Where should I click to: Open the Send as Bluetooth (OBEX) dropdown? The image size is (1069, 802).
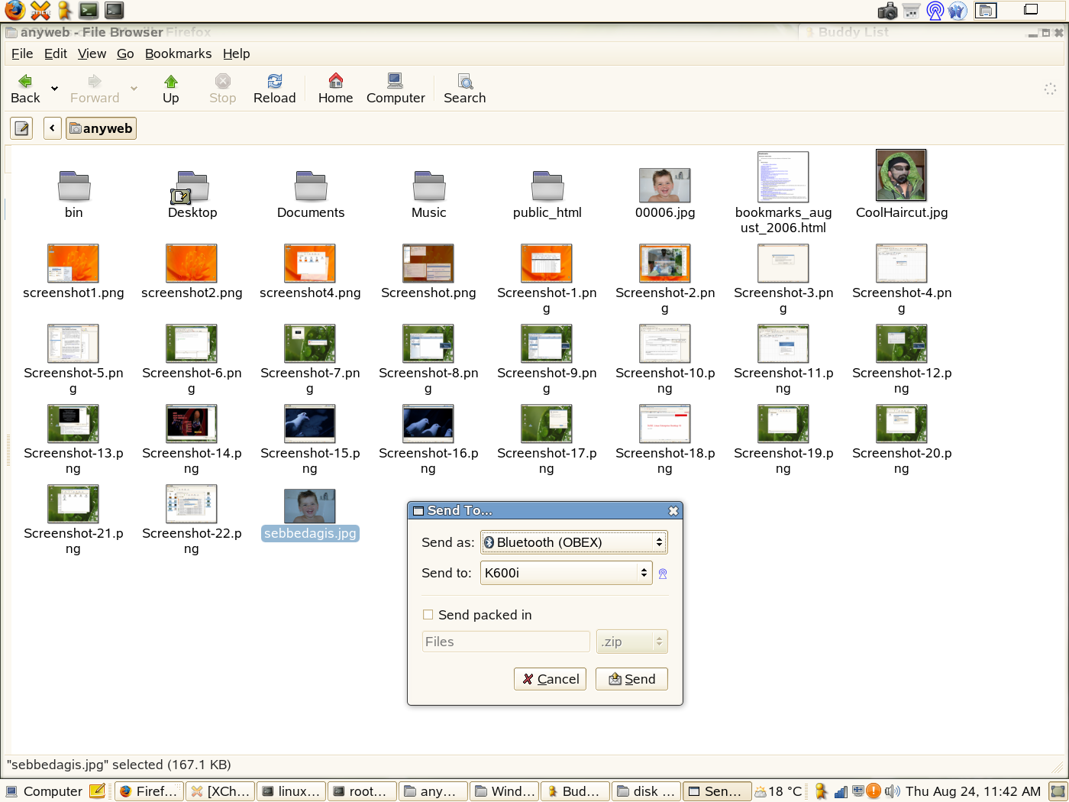(573, 542)
